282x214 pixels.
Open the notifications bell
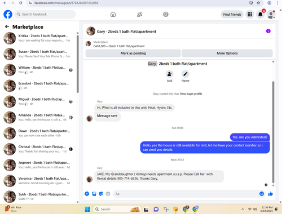[261, 14]
